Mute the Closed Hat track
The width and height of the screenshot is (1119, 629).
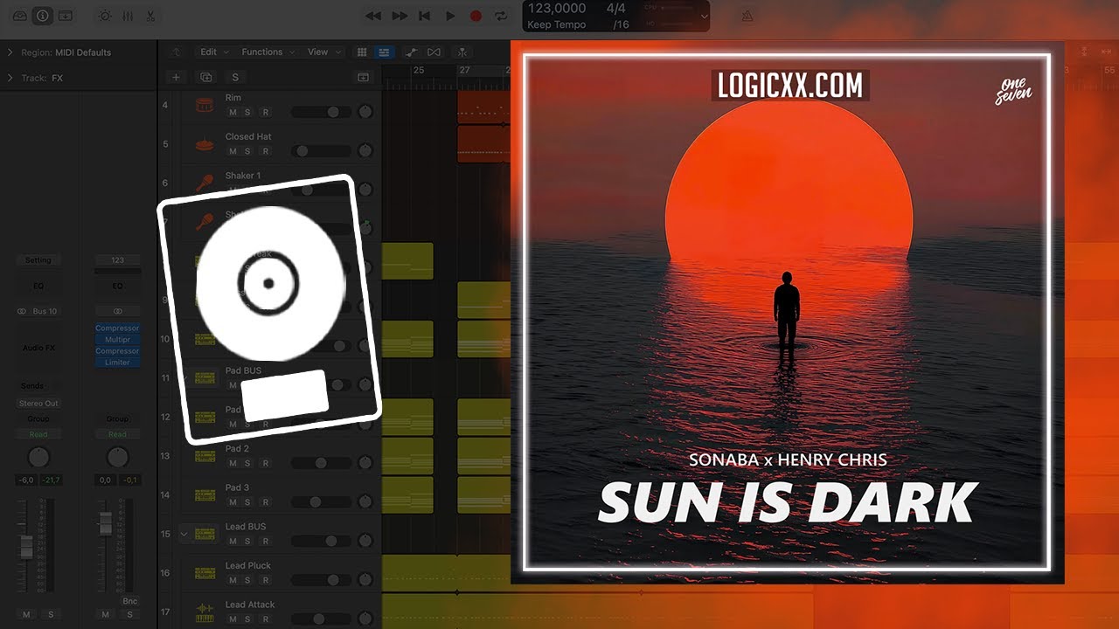coord(233,151)
